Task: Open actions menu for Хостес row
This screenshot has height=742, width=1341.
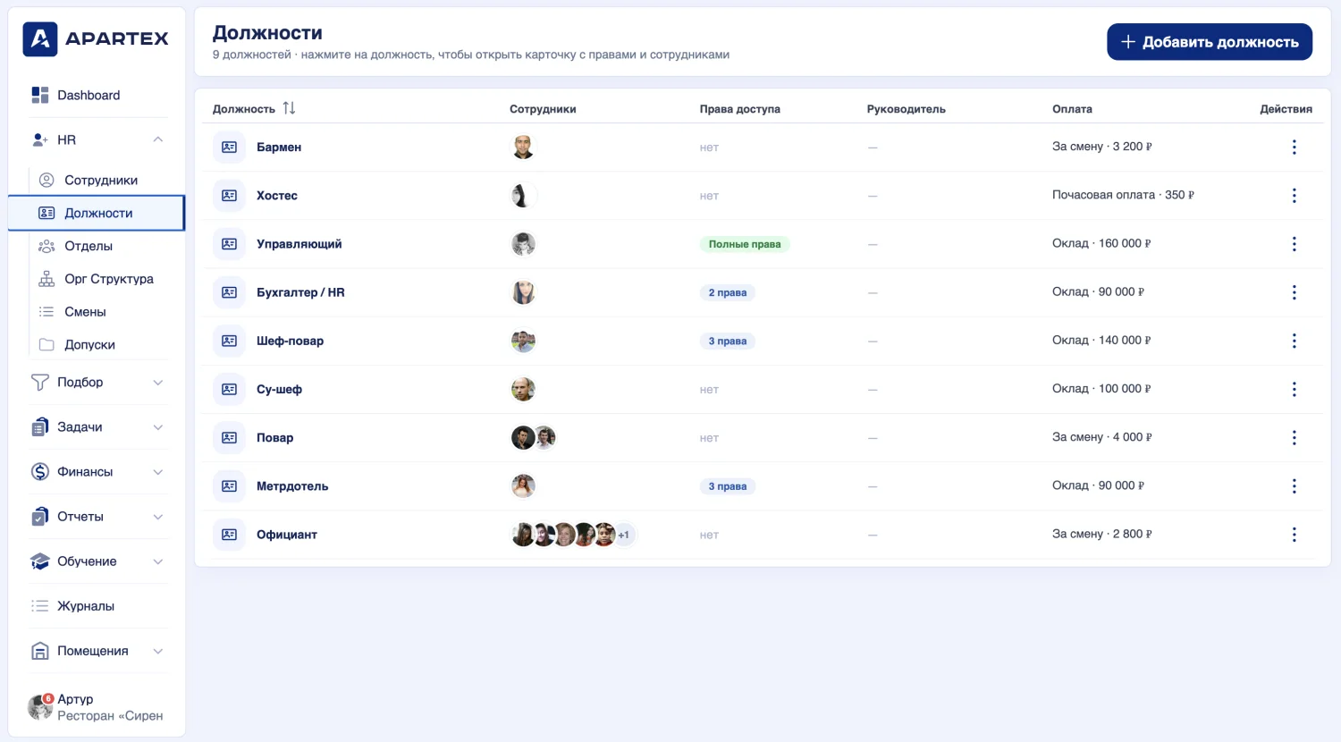Action: click(x=1294, y=195)
